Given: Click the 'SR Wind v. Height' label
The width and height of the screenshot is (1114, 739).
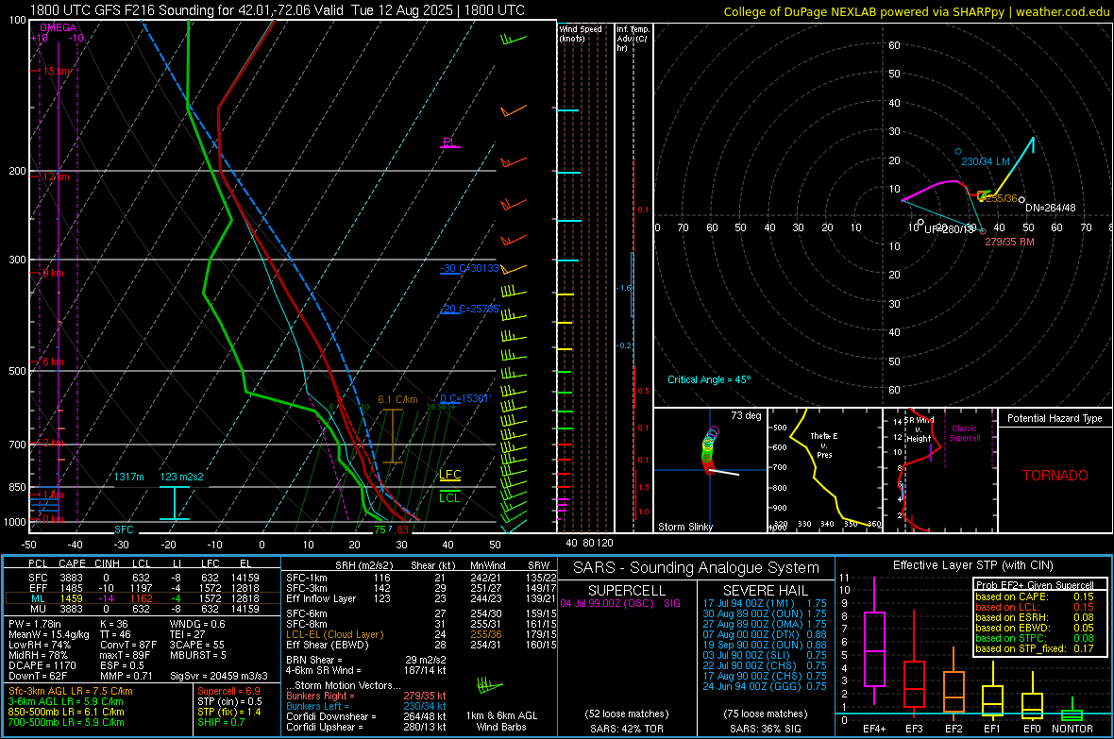Looking at the screenshot, I should (919, 429).
